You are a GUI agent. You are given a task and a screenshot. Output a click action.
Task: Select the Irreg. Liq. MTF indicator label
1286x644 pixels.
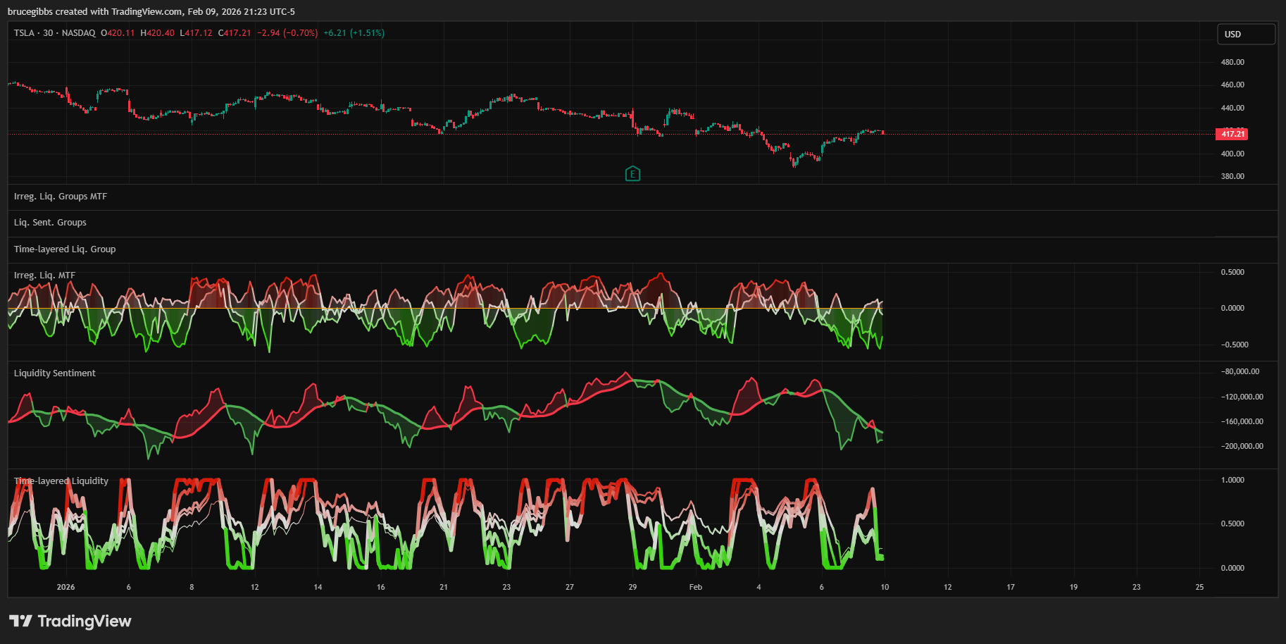coord(44,275)
